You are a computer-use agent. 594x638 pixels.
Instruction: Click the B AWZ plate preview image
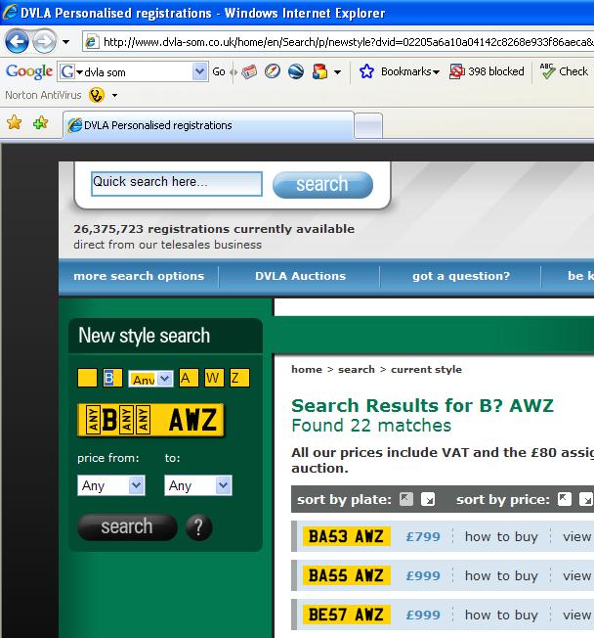coord(150,421)
